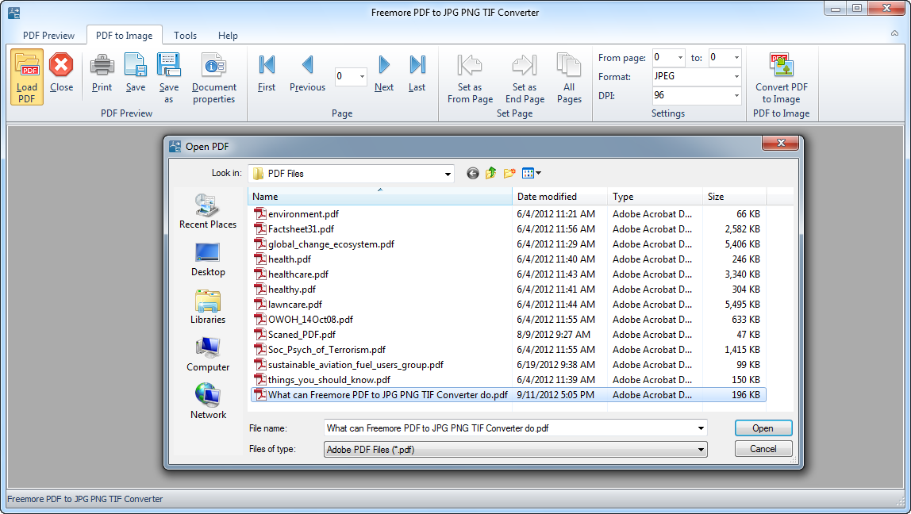This screenshot has height=514, width=911.
Task: Click Set as From Page icon
Action: click(x=470, y=65)
